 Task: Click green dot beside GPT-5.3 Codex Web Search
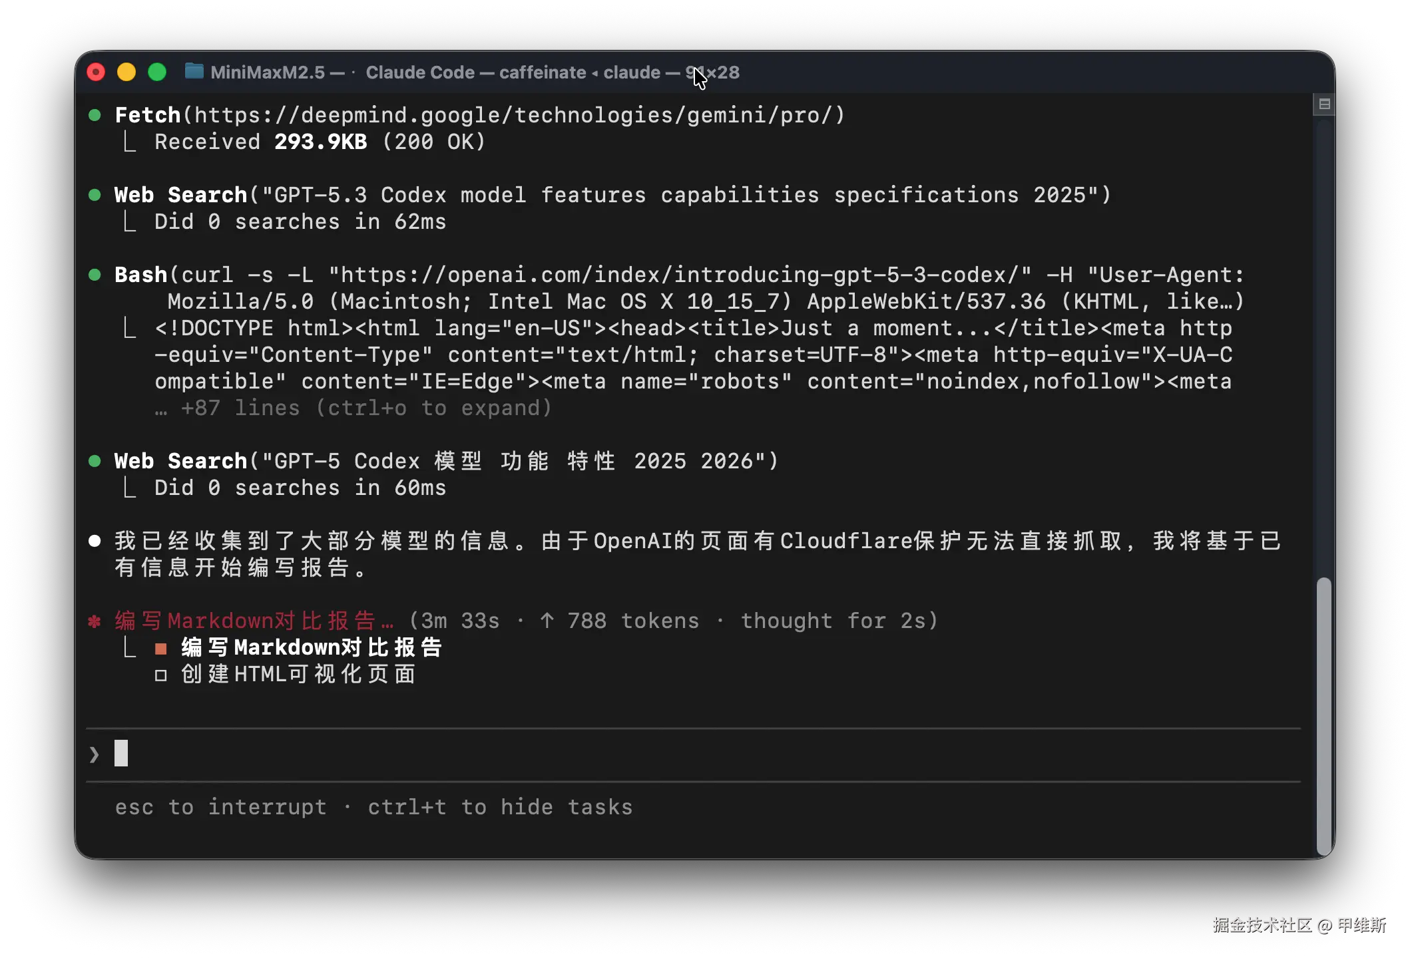pyautogui.click(x=95, y=195)
